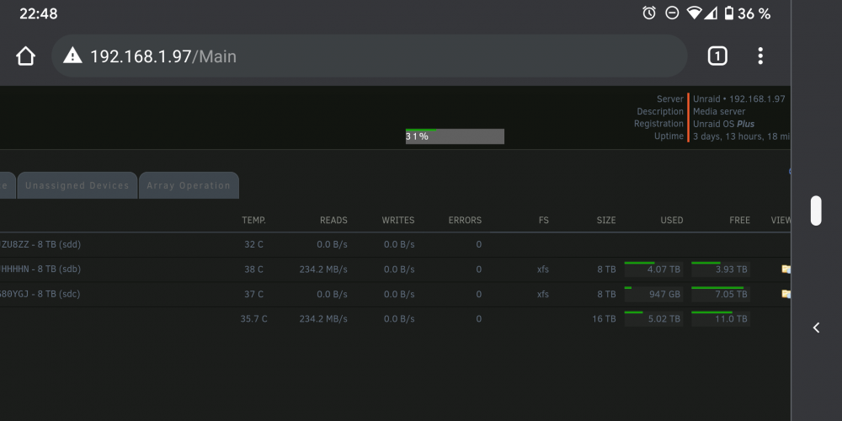Click the SIZE column header

(606, 220)
